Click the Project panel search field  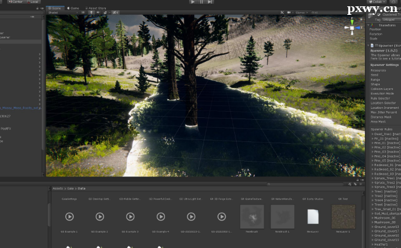pos(305,184)
